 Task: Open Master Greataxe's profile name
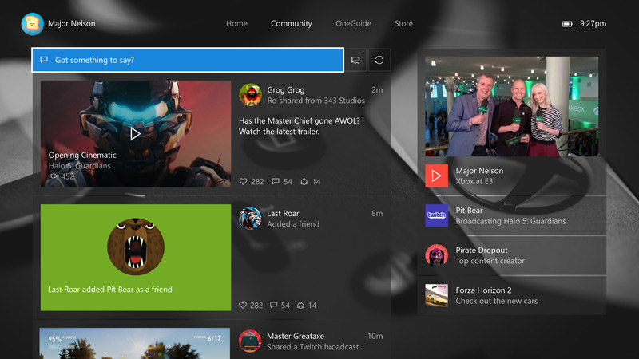[x=296, y=336]
